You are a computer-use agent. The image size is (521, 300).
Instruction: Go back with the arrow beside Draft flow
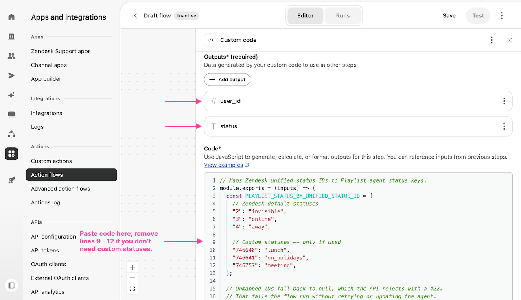click(x=136, y=16)
